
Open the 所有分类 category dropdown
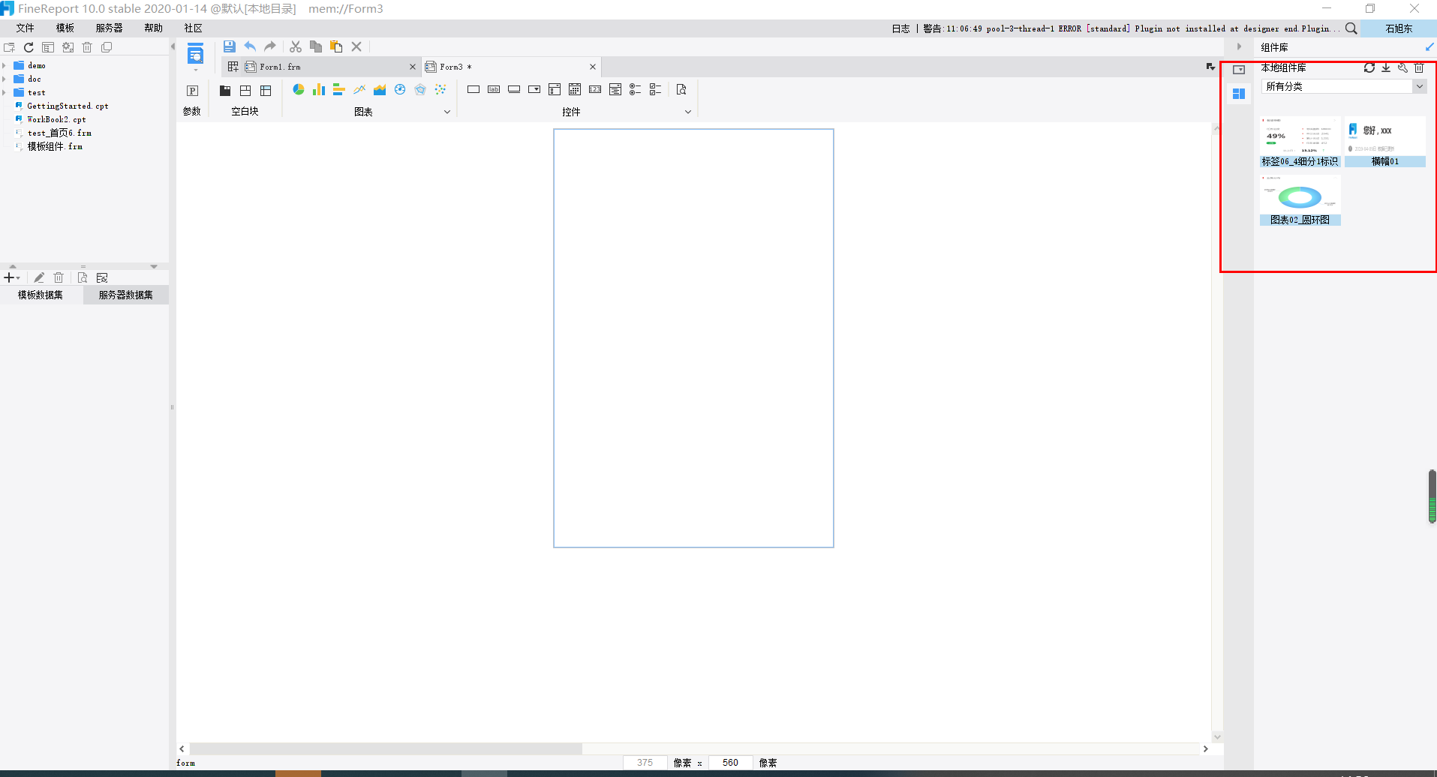pos(1343,86)
